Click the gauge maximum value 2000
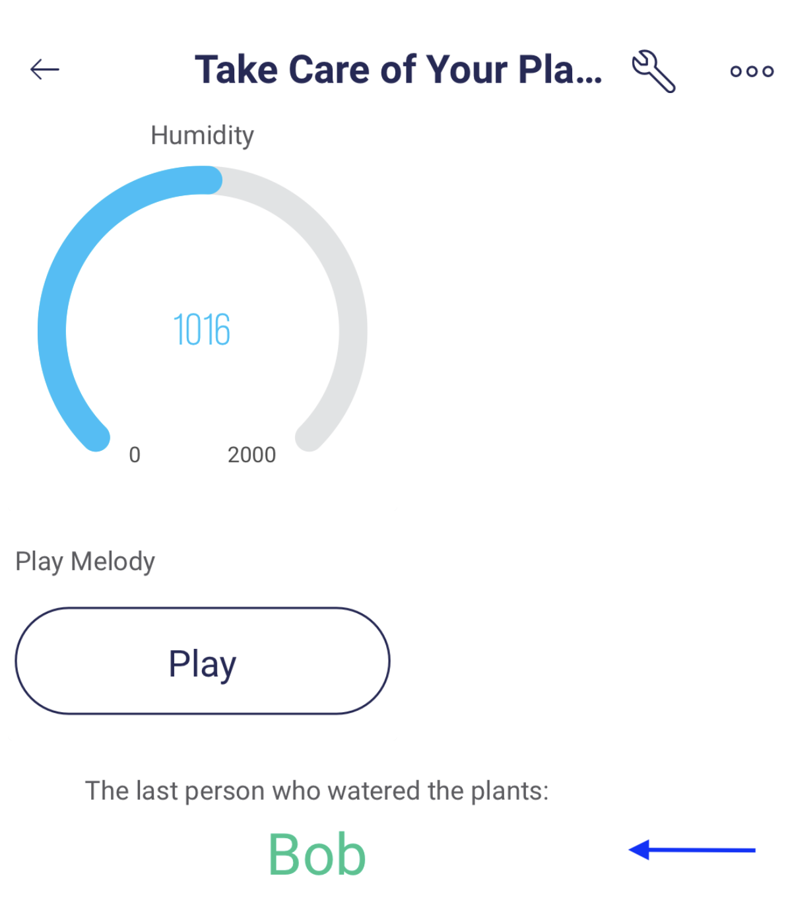Screen dimensions: 788x899 point(251,455)
